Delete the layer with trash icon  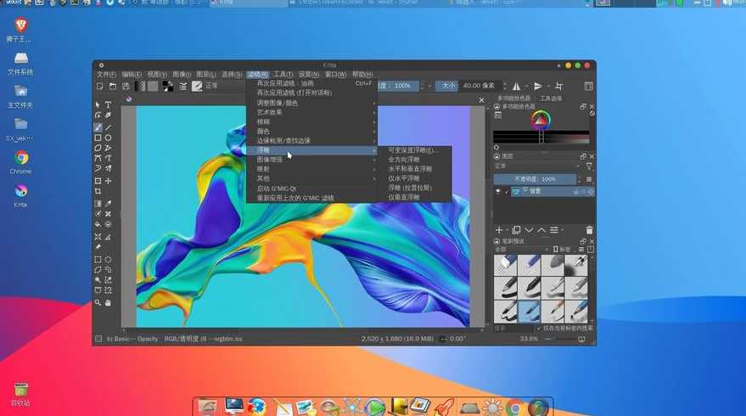(590, 230)
